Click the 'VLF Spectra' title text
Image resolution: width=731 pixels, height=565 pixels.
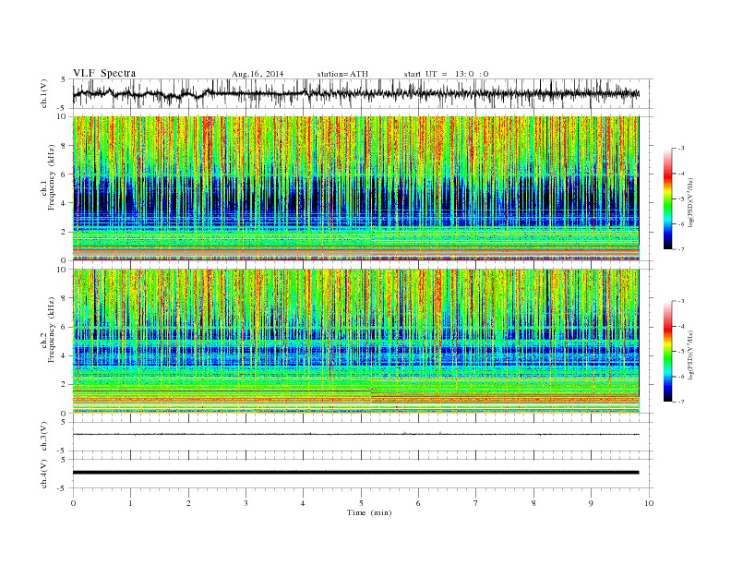pos(104,73)
